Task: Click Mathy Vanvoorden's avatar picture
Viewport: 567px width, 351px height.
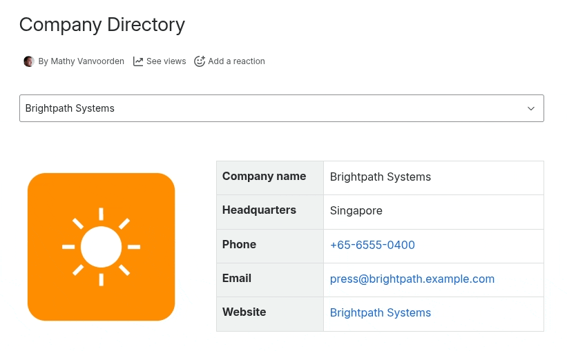Action: coord(29,61)
